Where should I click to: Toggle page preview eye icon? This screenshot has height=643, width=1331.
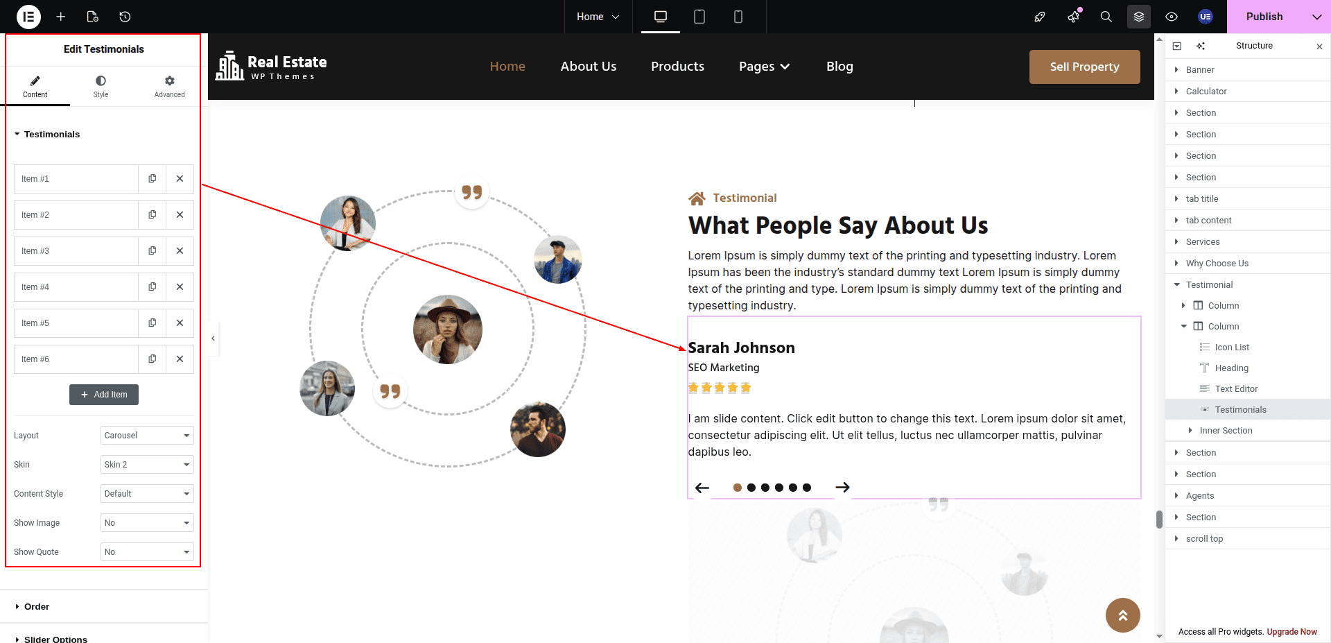1171,17
